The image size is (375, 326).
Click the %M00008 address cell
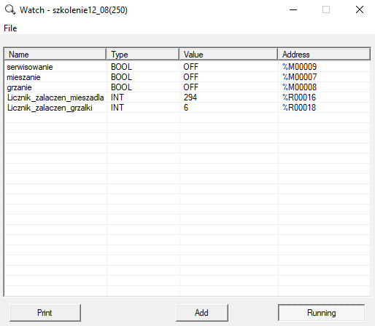coord(325,87)
